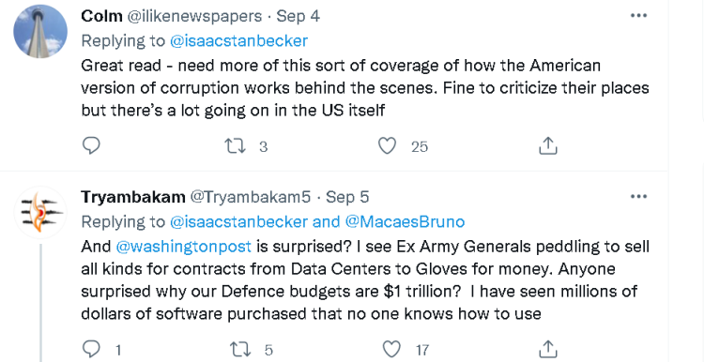Visit @isaacstanbecker in Colm's reply line

click(x=238, y=41)
